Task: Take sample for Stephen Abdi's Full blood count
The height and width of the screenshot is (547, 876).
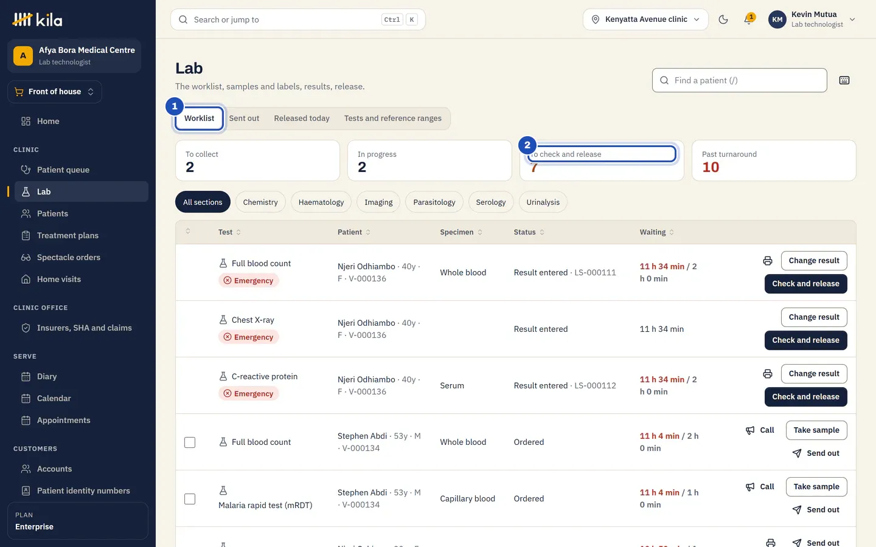Action: (816, 430)
